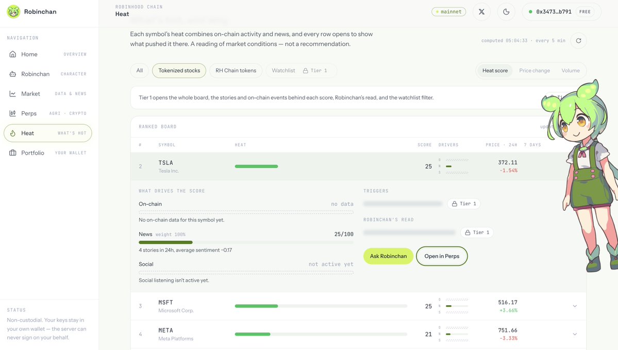
Task: Collapse the expanded TSLA row
Action: (x=358, y=166)
